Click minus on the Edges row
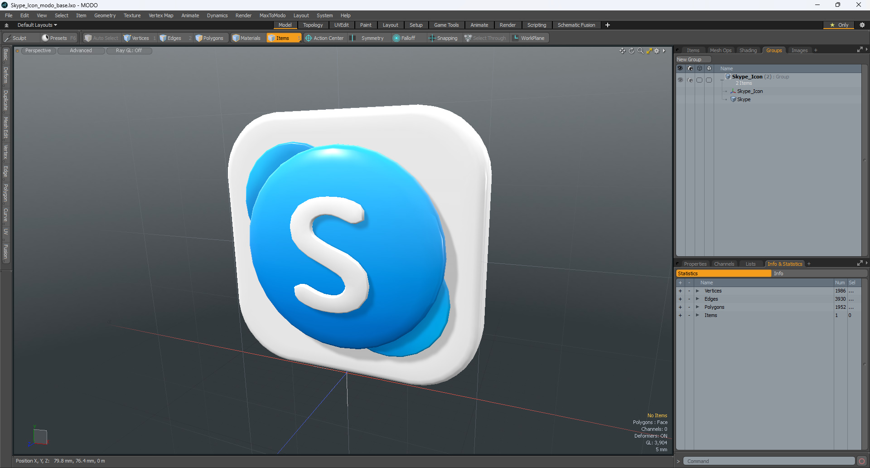870x468 pixels. pos(689,299)
